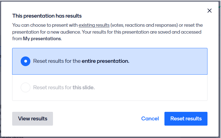Click empty space in highlighted blue option row
This screenshot has height=138, width=221.
(x=168, y=61)
